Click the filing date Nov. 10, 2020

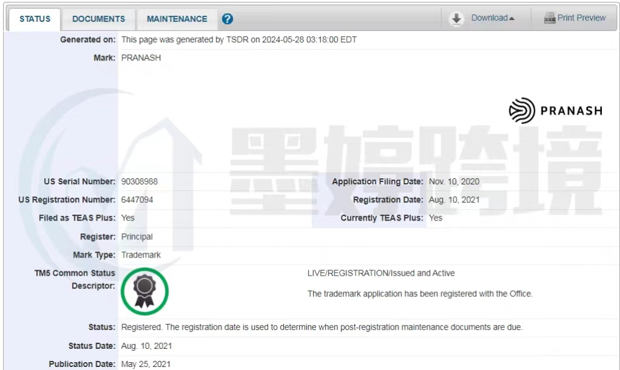coord(454,181)
